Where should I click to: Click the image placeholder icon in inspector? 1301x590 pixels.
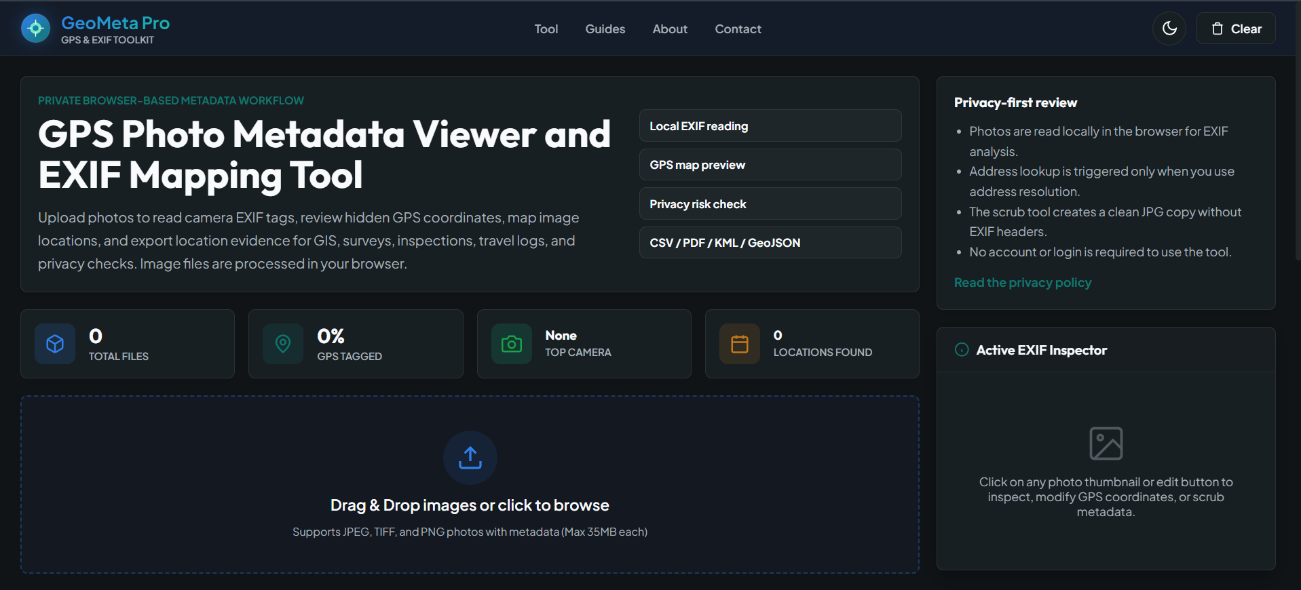1106,444
